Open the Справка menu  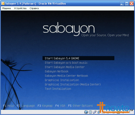point(34,8)
